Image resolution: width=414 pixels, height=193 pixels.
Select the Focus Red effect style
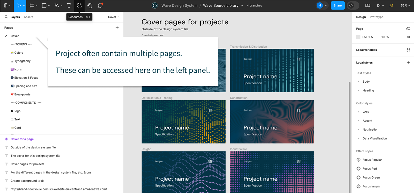(x=369, y=169)
